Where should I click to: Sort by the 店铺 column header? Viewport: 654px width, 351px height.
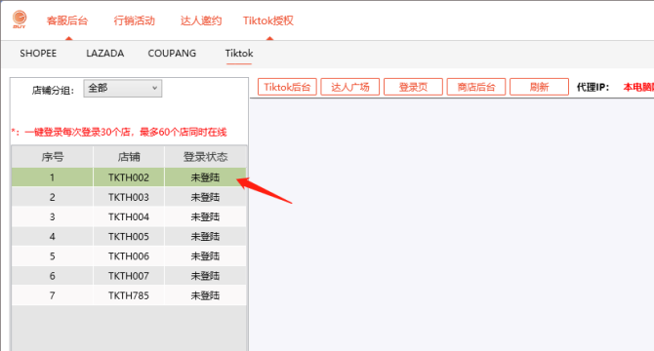(x=129, y=157)
